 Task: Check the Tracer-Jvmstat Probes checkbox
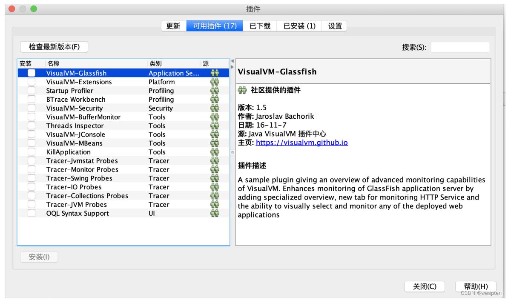click(x=32, y=160)
